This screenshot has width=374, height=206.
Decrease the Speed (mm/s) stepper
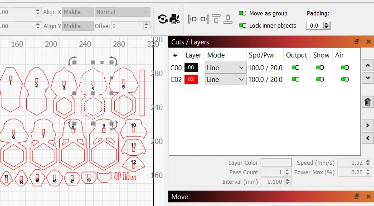coord(368,164)
